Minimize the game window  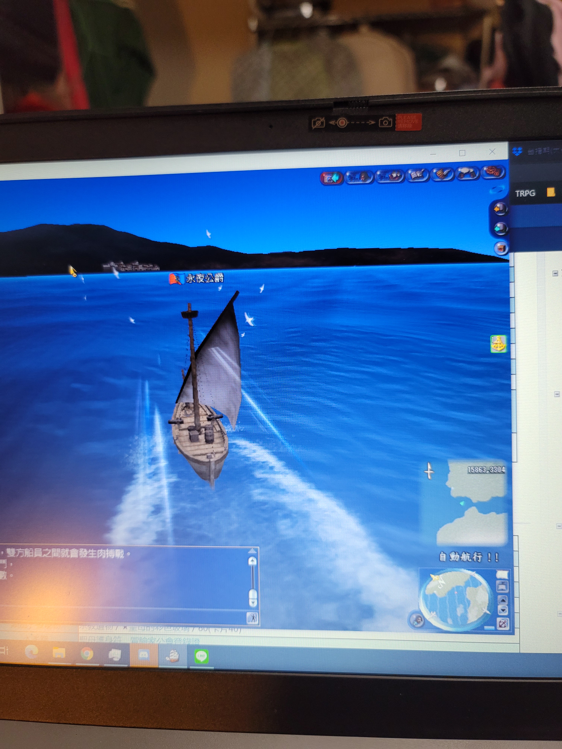(x=433, y=154)
